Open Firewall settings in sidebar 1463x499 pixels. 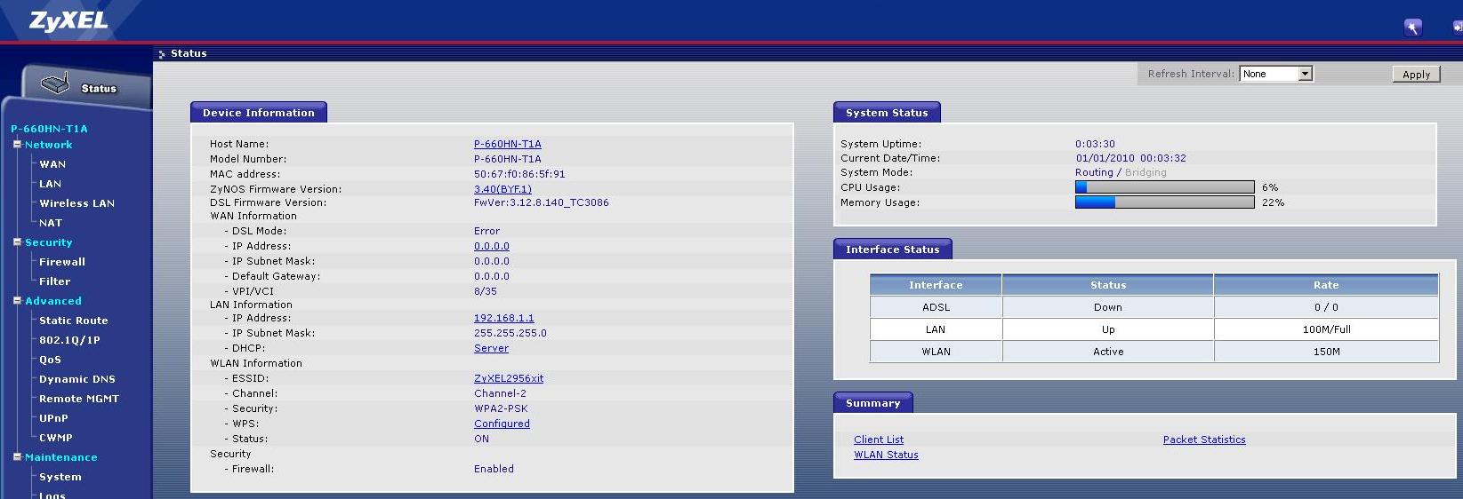(62, 262)
